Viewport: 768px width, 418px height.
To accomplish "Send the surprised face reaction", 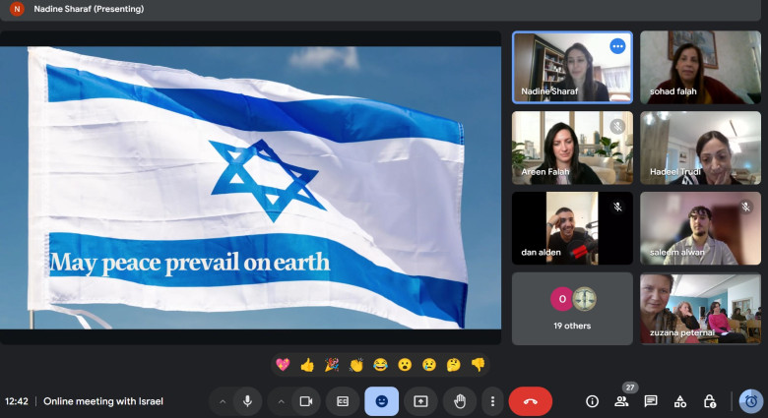I will tap(405, 365).
